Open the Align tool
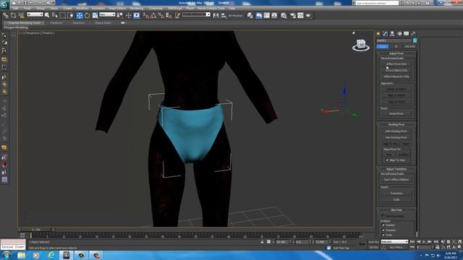Screen dimensions: 463x260 click(x=224, y=15)
